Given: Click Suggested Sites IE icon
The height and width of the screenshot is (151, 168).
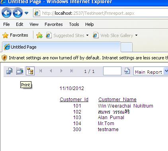Looking at the screenshot, I should coord(49,35).
